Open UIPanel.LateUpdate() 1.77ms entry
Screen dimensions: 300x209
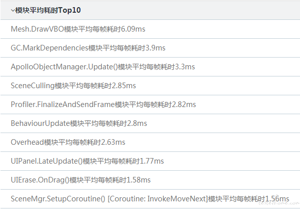click(150, 161)
